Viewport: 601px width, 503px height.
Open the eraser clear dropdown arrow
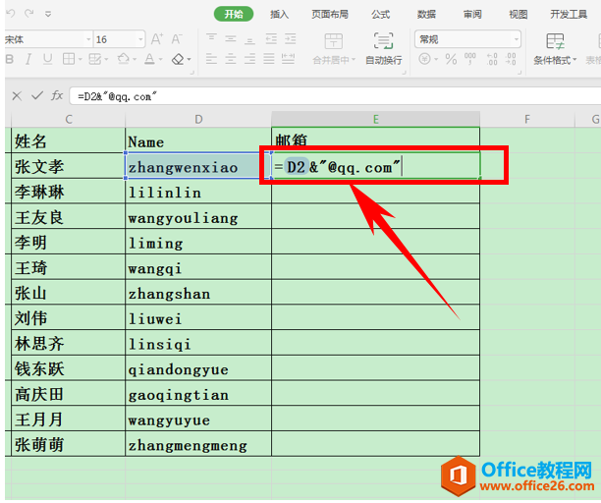tap(189, 59)
